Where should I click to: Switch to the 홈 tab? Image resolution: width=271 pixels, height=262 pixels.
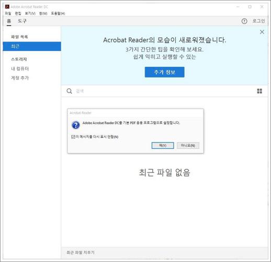(x=9, y=21)
